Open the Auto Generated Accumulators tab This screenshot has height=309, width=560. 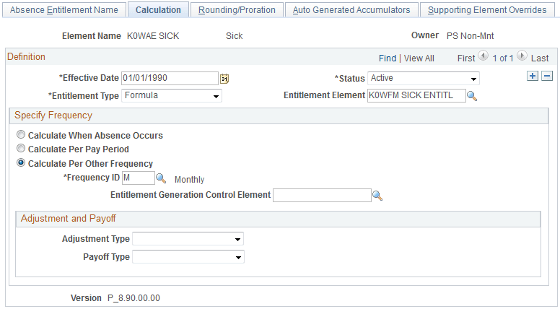(x=351, y=10)
